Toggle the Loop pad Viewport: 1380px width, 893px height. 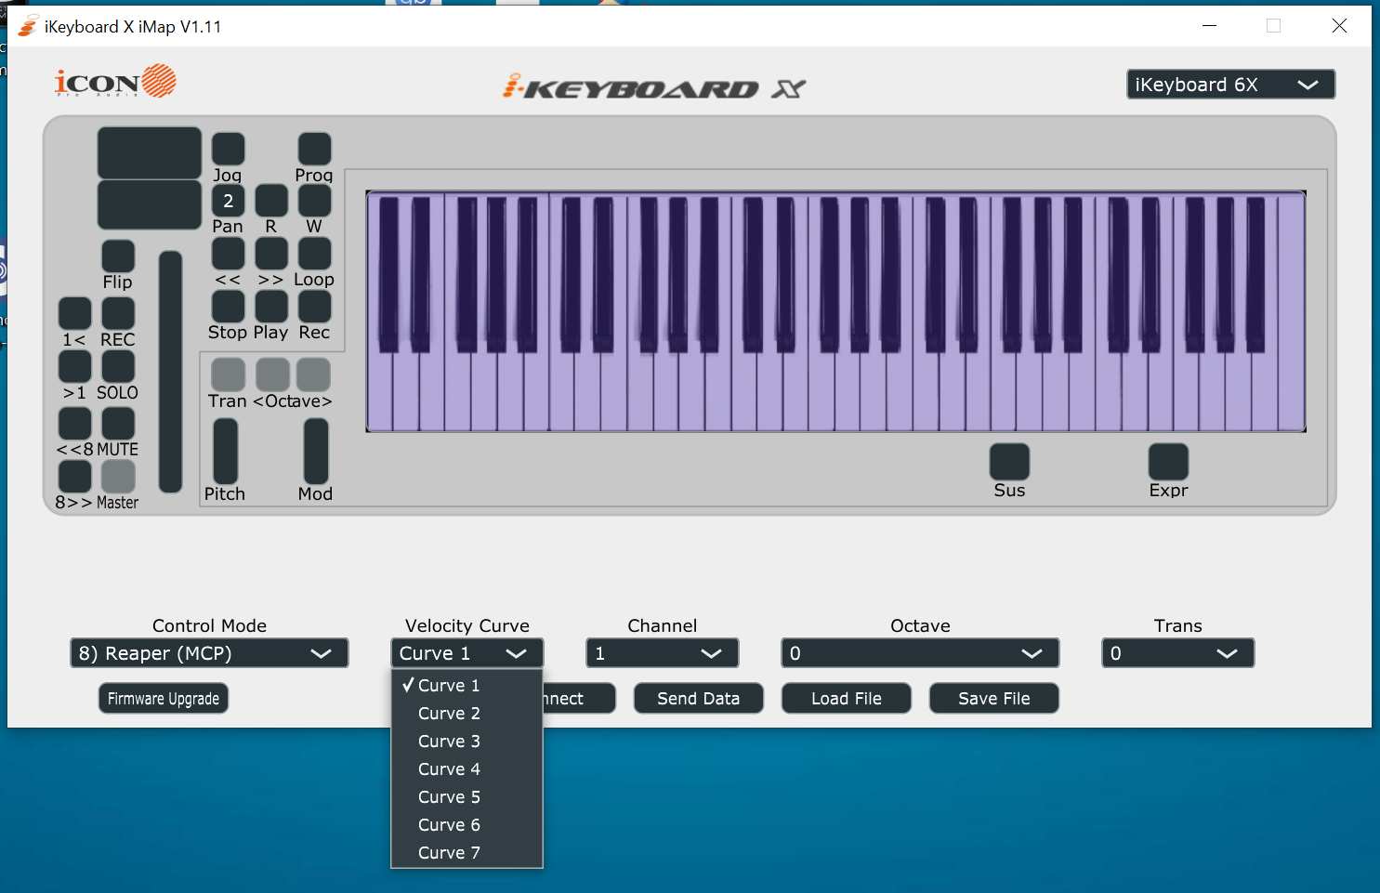[314, 254]
